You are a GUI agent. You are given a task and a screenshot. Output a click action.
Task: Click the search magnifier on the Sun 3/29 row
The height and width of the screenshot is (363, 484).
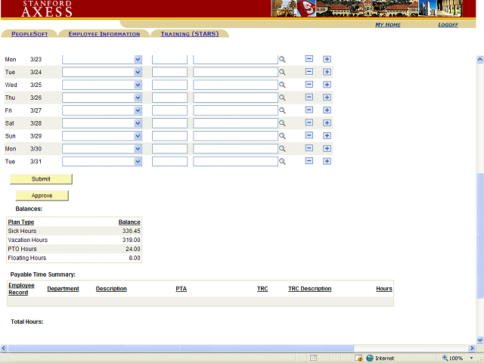point(282,136)
